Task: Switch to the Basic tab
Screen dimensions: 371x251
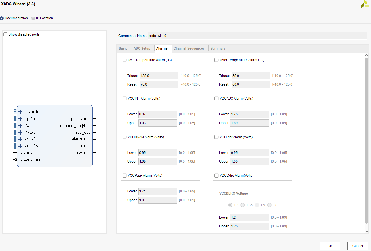Action: pyautogui.click(x=123, y=48)
